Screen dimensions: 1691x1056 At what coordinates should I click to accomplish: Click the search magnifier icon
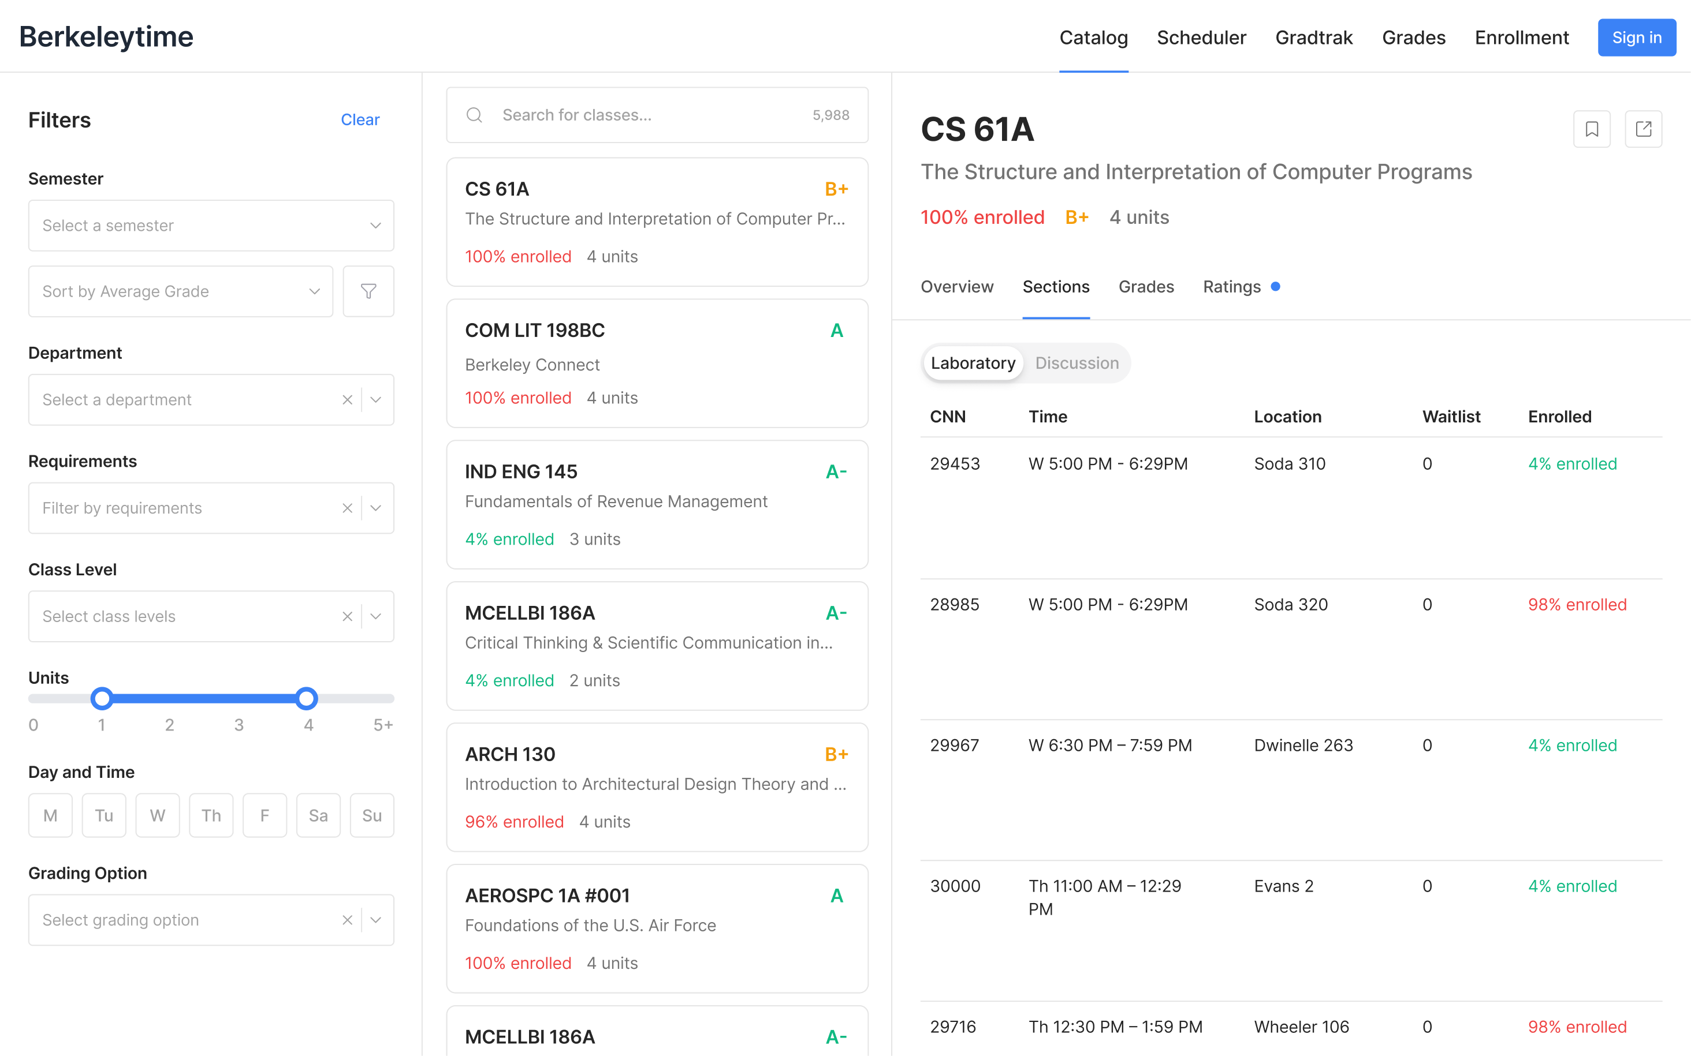coord(475,115)
